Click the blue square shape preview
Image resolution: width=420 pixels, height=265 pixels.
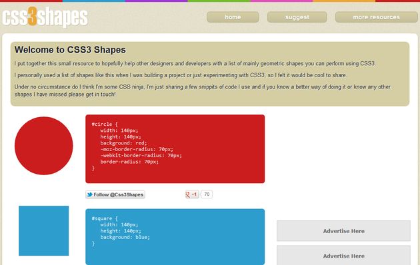click(x=43, y=231)
